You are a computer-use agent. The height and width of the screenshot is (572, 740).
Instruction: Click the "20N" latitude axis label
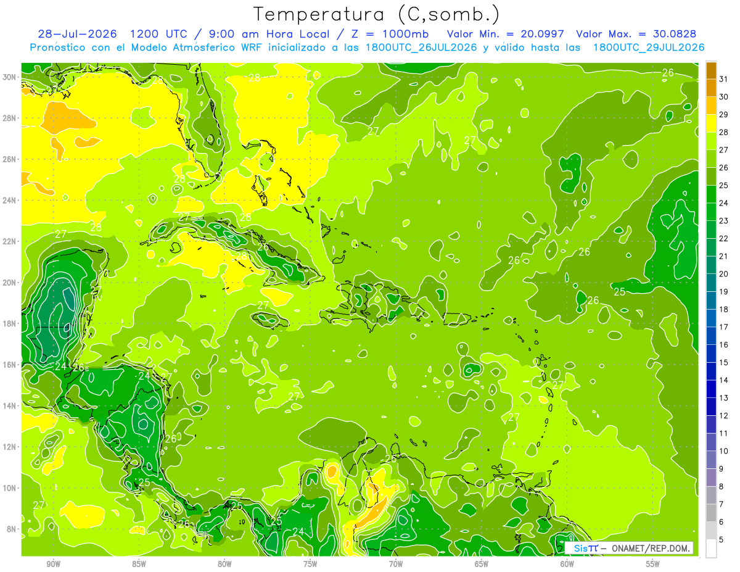click(9, 283)
